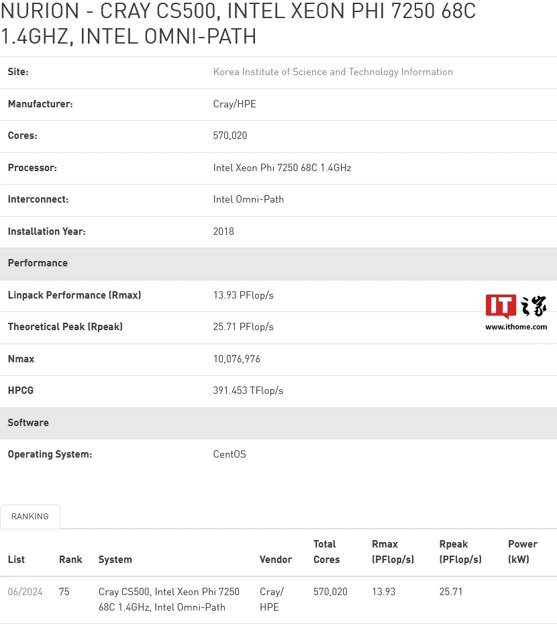Viewport: 557px width, 624px height.
Task: Click the Rank column header
Action: (70, 560)
